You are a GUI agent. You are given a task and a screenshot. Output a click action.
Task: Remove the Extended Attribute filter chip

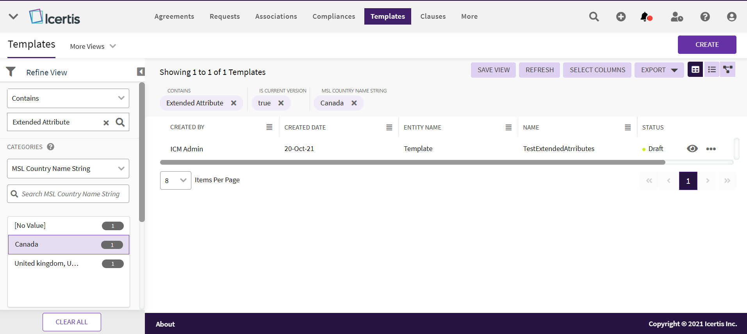pos(234,103)
